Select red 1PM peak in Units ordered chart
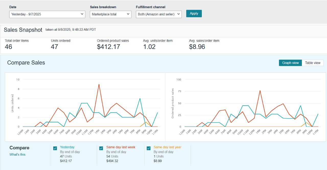Viewport: 327px width, 170px height. pyautogui.click(x=99, y=84)
